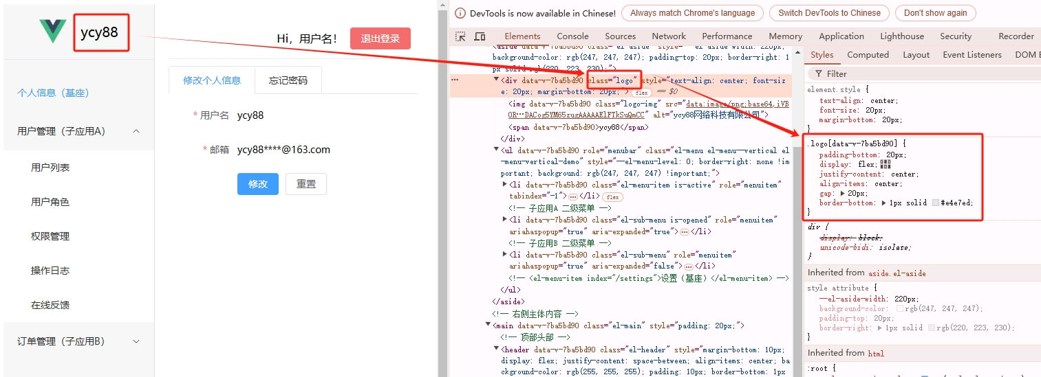Click the Vue logo image
The image size is (1041, 377).
pyautogui.click(x=53, y=31)
